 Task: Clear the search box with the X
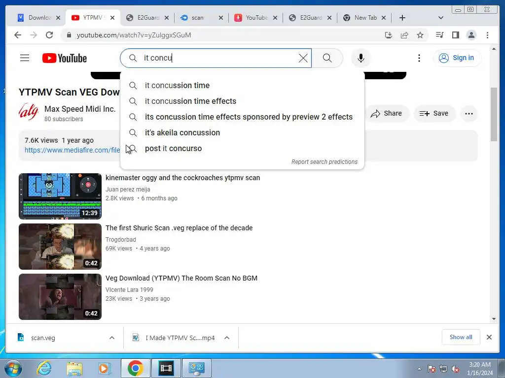303,58
